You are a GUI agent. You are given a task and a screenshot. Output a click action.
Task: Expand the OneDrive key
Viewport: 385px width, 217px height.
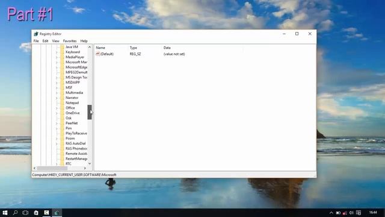pyautogui.click(x=57, y=113)
